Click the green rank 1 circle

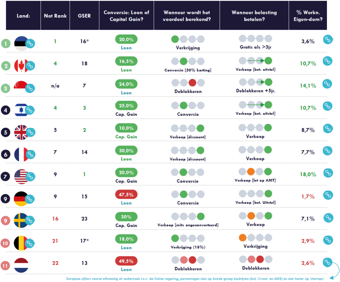tap(6, 43)
